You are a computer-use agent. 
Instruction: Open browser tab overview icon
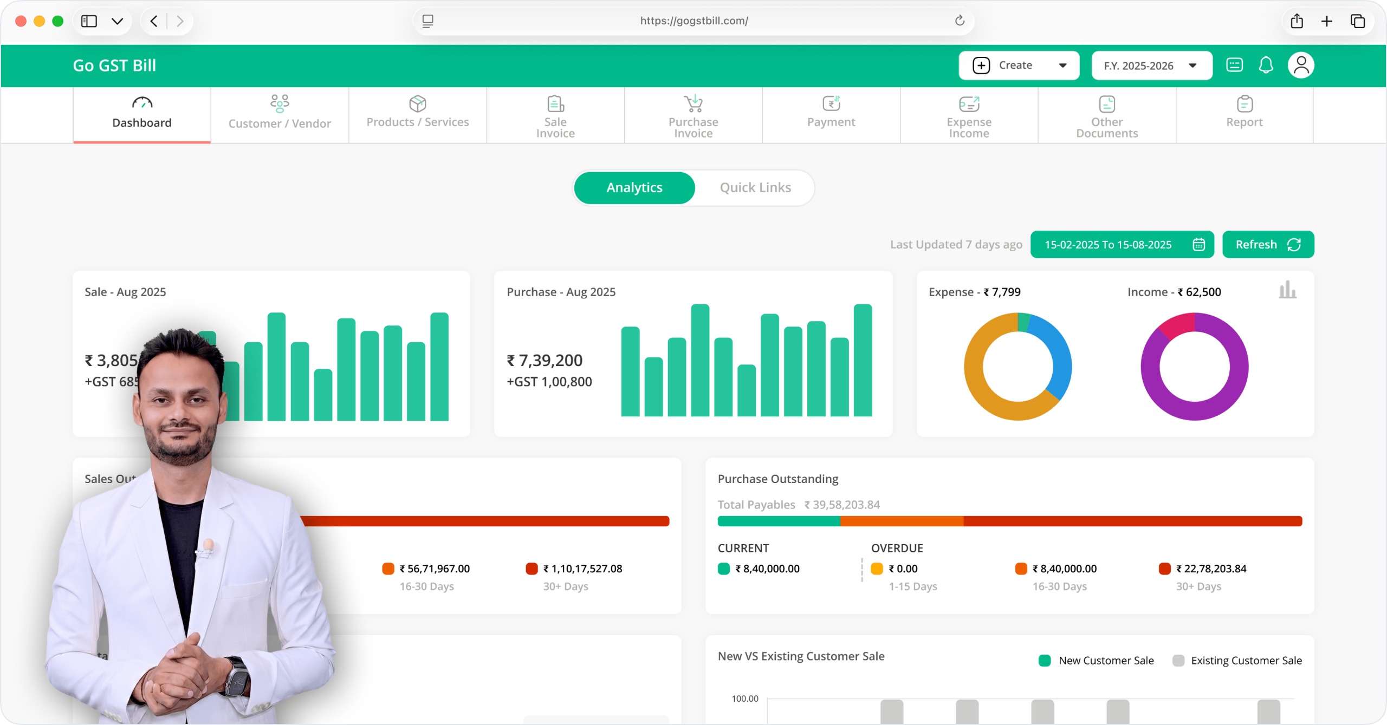pyautogui.click(x=1357, y=21)
